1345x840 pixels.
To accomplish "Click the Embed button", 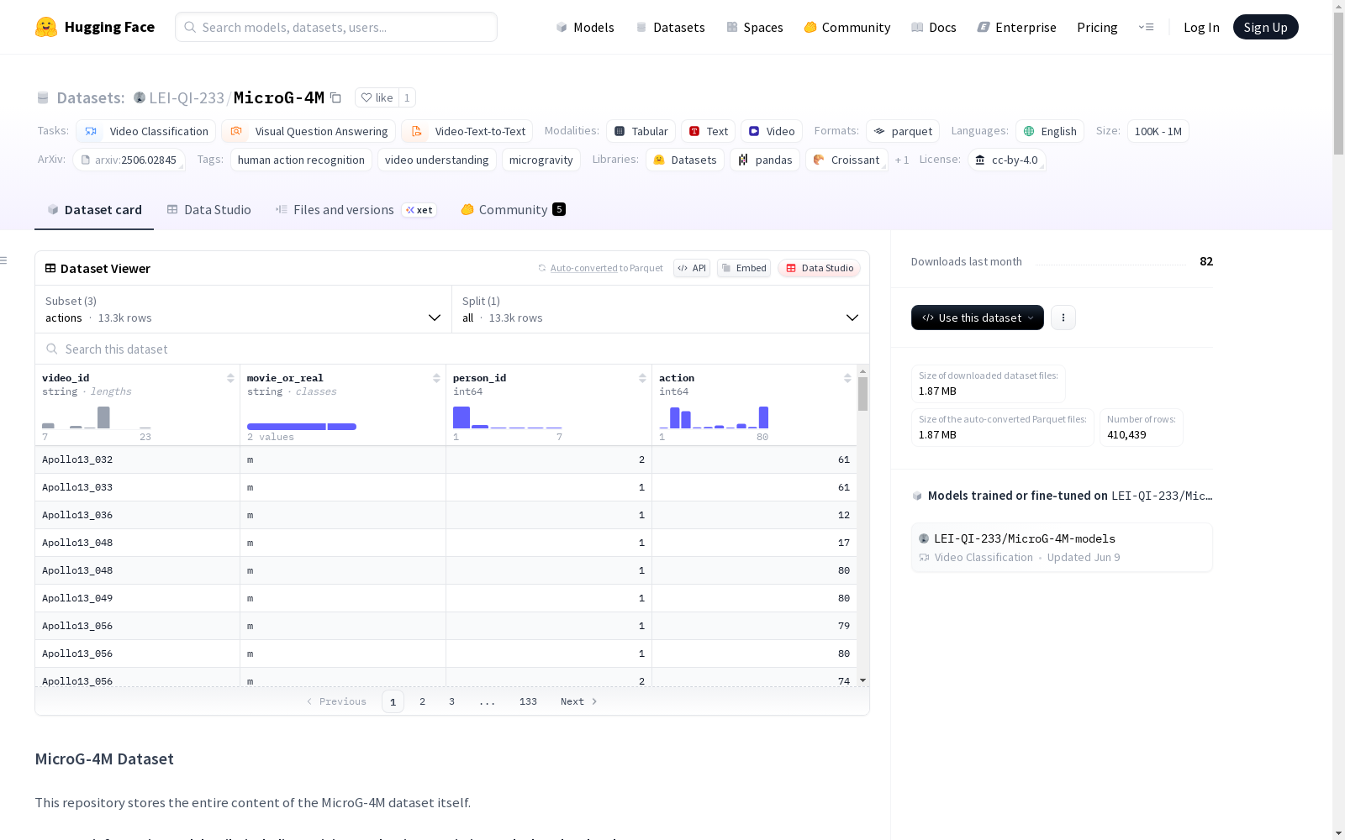I will [744, 268].
